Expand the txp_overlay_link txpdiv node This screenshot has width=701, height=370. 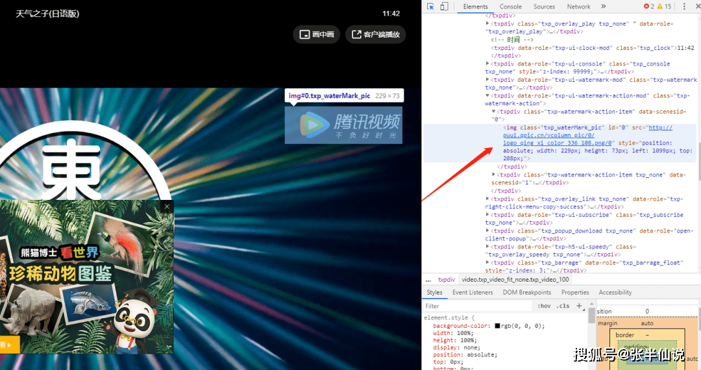click(x=488, y=199)
